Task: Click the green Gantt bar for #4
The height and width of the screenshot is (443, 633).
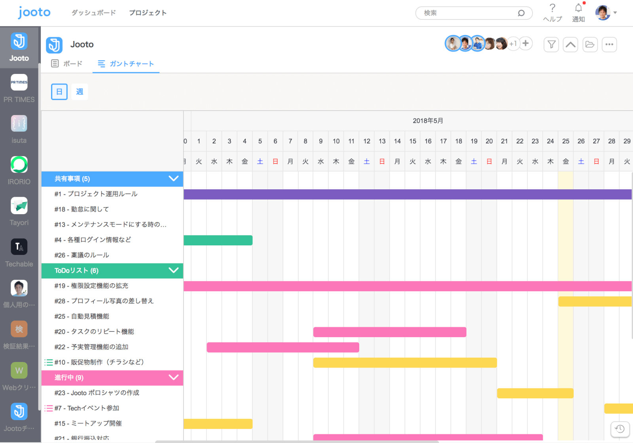Action: click(218, 240)
